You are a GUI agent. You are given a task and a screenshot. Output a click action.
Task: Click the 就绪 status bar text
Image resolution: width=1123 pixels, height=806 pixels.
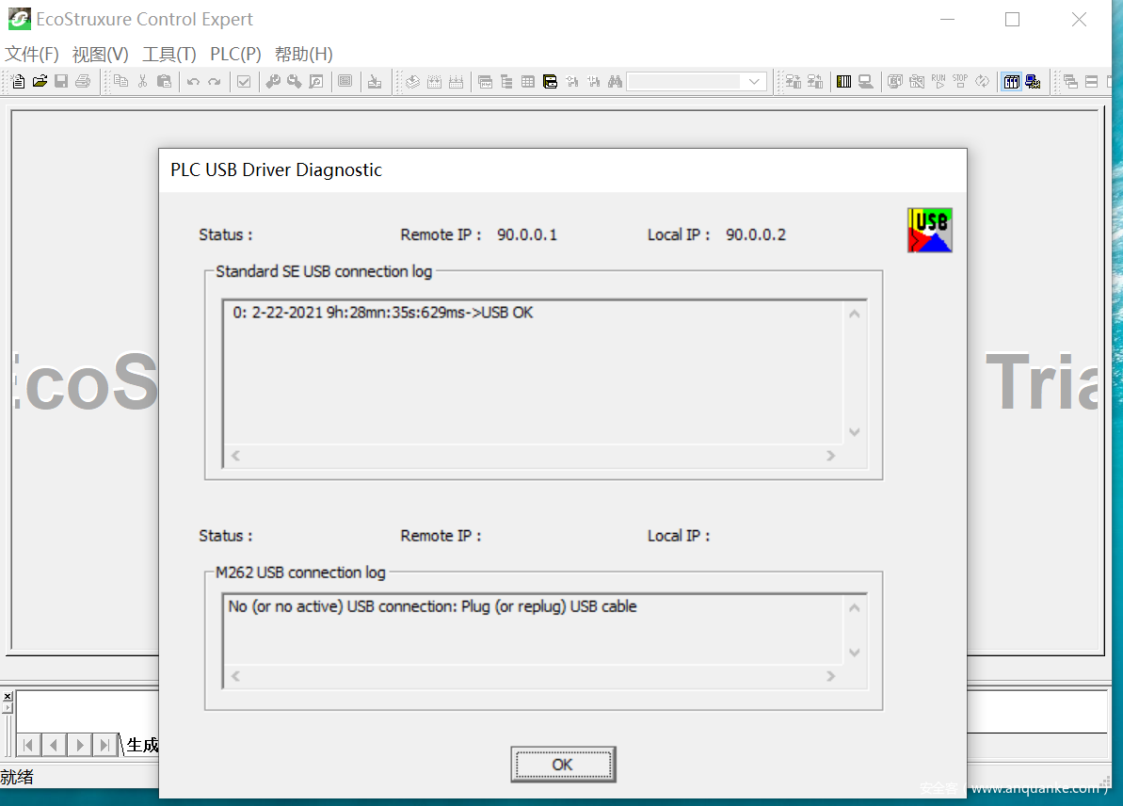[17, 778]
